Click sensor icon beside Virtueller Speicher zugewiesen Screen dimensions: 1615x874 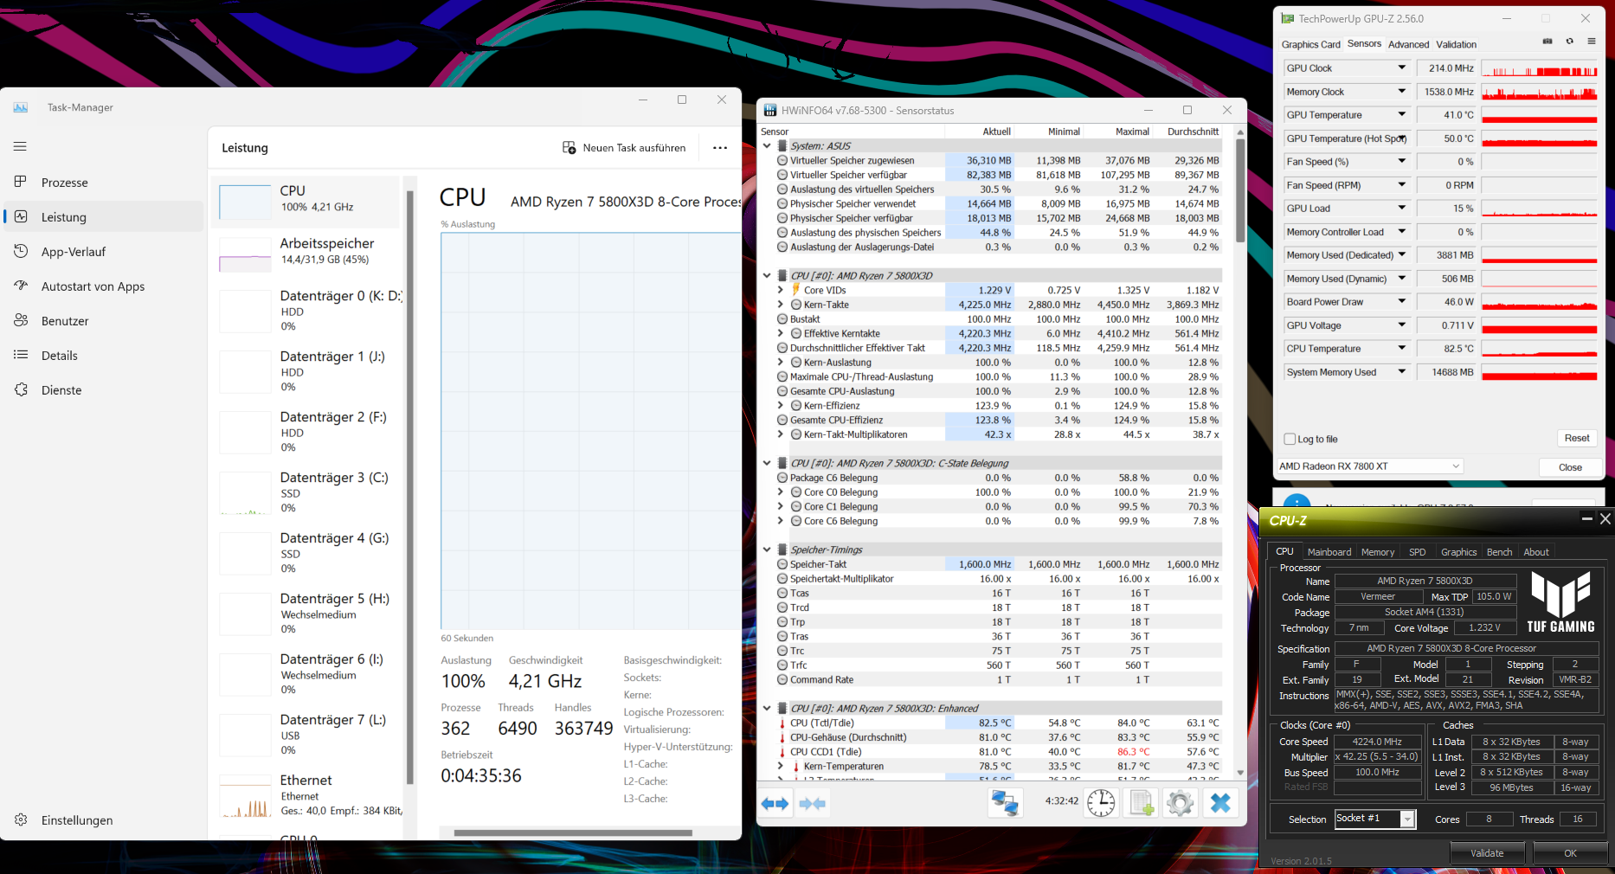tap(782, 161)
